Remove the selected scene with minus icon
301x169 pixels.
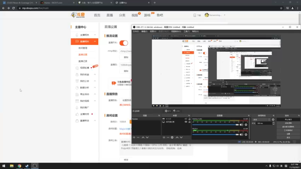pyautogui.click(x=138, y=137)
